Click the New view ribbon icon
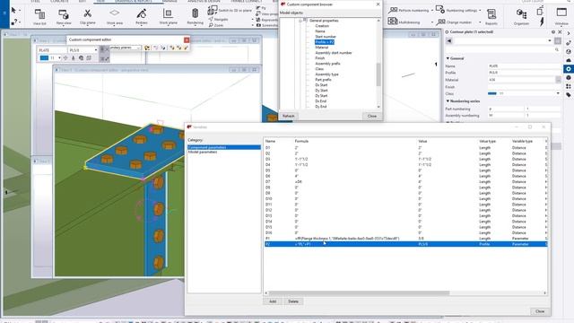 tap(64, 16)
